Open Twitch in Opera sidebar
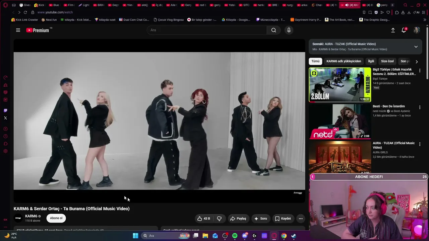Image resolution: width=429 pixels, height=241 pixels. pos(5,110)
